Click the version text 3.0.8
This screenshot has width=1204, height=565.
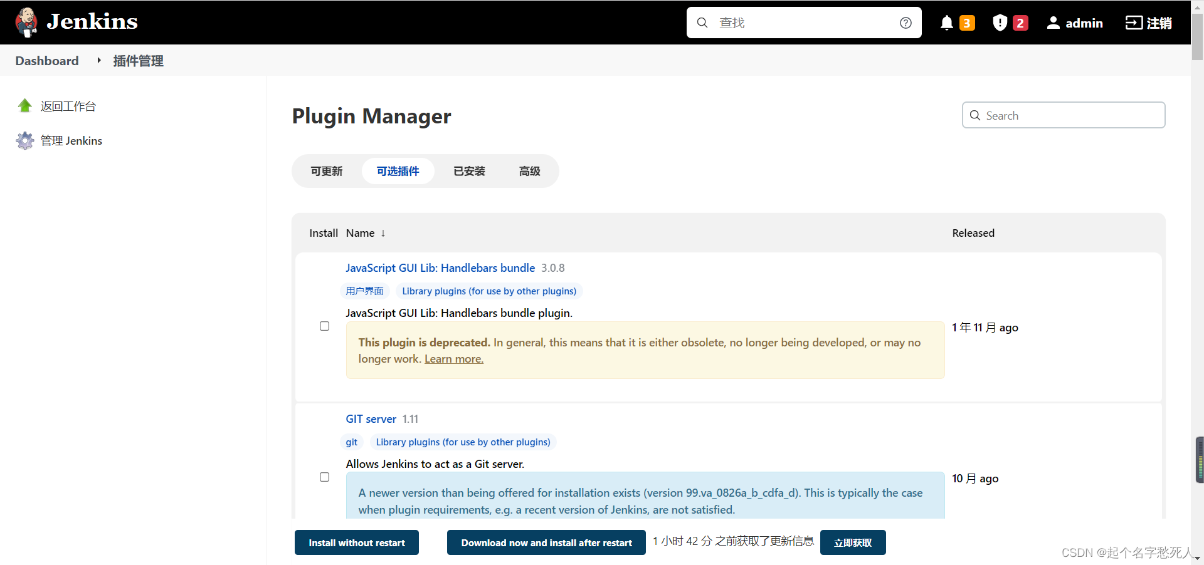point(553,268)
